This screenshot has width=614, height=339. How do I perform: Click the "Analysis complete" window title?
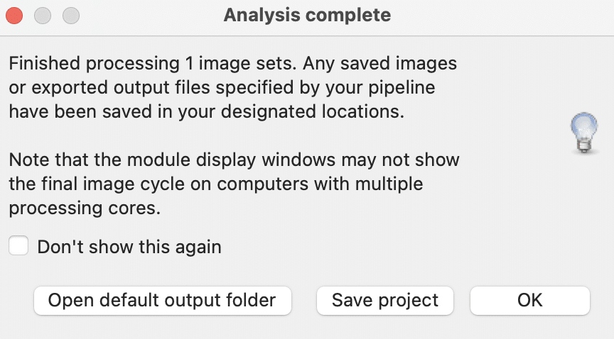click(x=307, y=16)
